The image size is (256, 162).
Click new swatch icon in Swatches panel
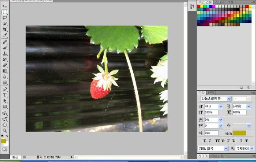(241, 88)
